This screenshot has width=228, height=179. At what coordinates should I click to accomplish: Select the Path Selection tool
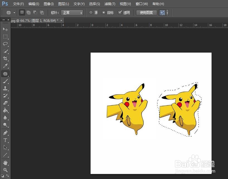tap(5, 147)
